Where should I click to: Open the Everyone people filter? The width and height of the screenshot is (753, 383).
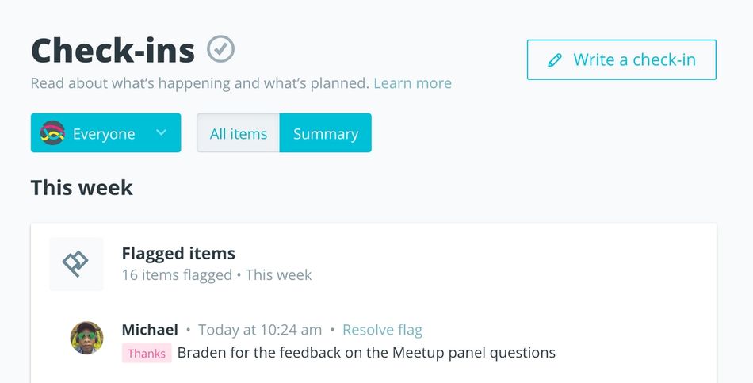pos(105,133)
